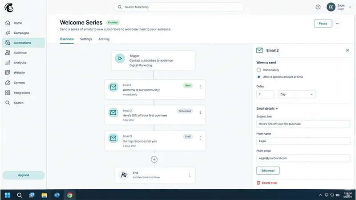Click the Sent badge on Email 1
The image size is (356, 200).
pyautogui.click(x=188, y=85)
